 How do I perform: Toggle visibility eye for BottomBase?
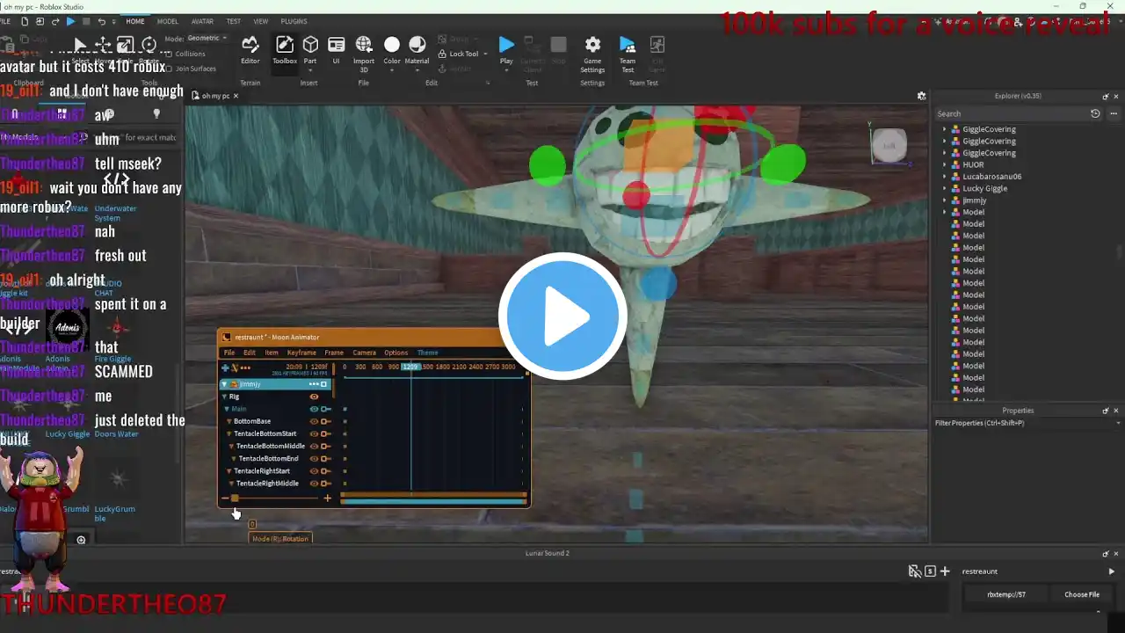(x=314, y=421)
